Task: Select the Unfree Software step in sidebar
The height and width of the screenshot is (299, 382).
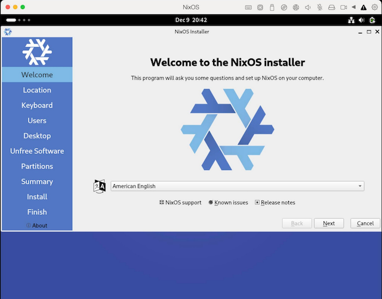Action: (x=37, y=151)
